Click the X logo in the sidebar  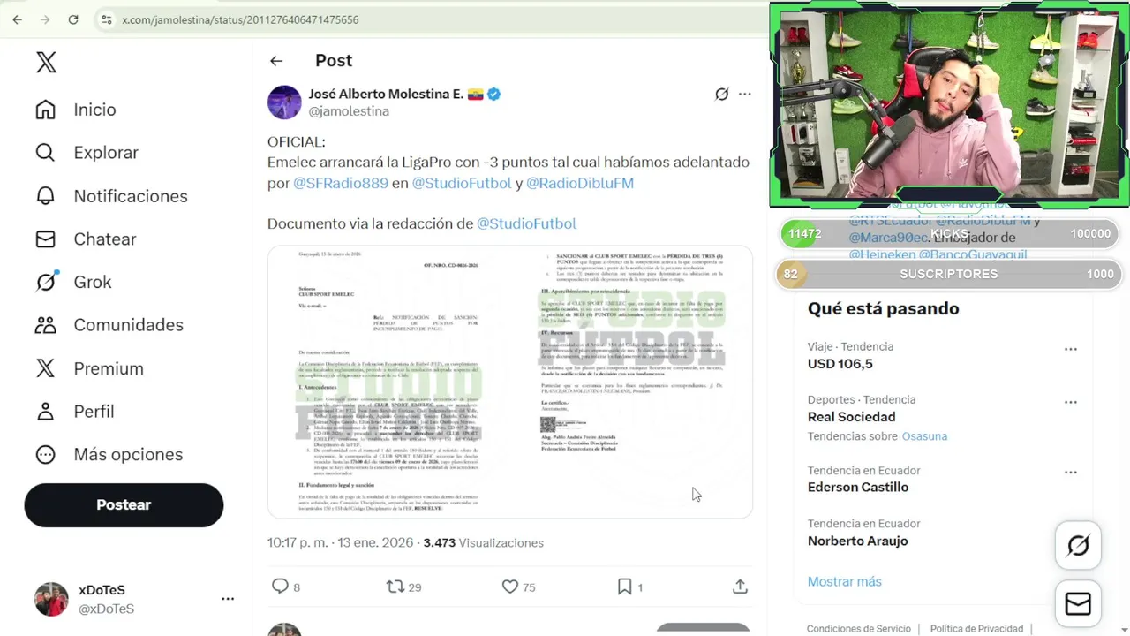pyautogui.click(x=46, y=62)
